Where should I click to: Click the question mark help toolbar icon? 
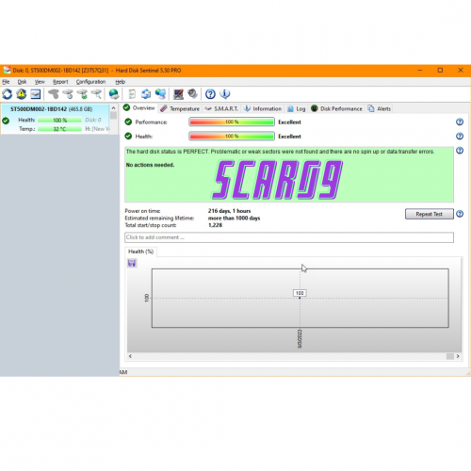210,94
